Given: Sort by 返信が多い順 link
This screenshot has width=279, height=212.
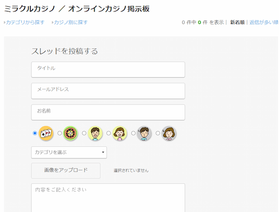Looking at the screenshot, I should coord(264,22).
